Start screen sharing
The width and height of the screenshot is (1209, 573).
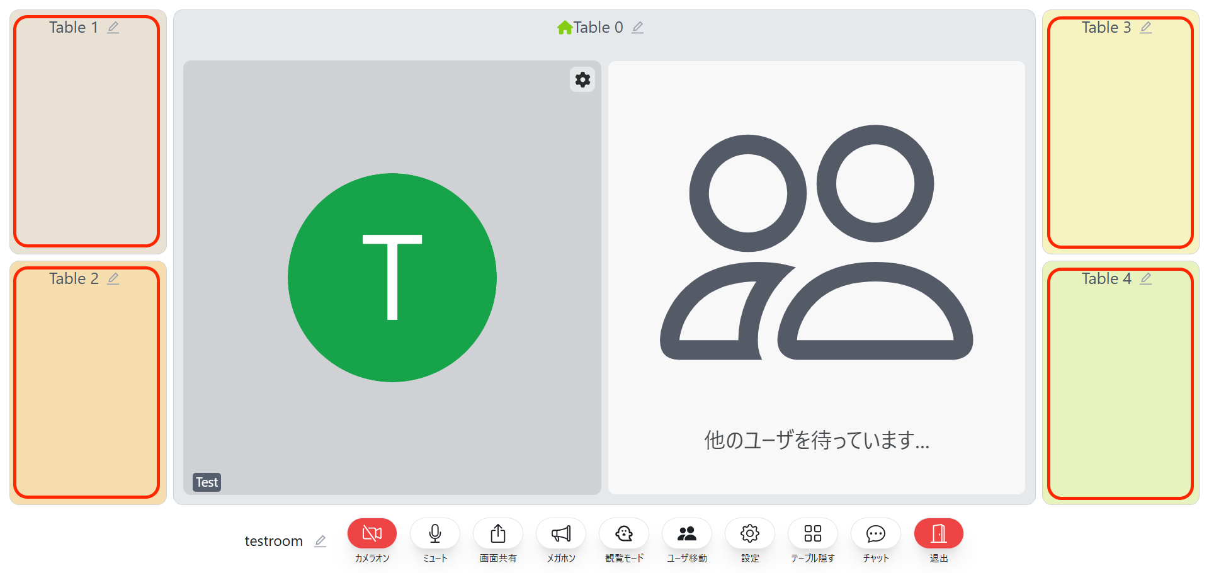coord(497,534)
